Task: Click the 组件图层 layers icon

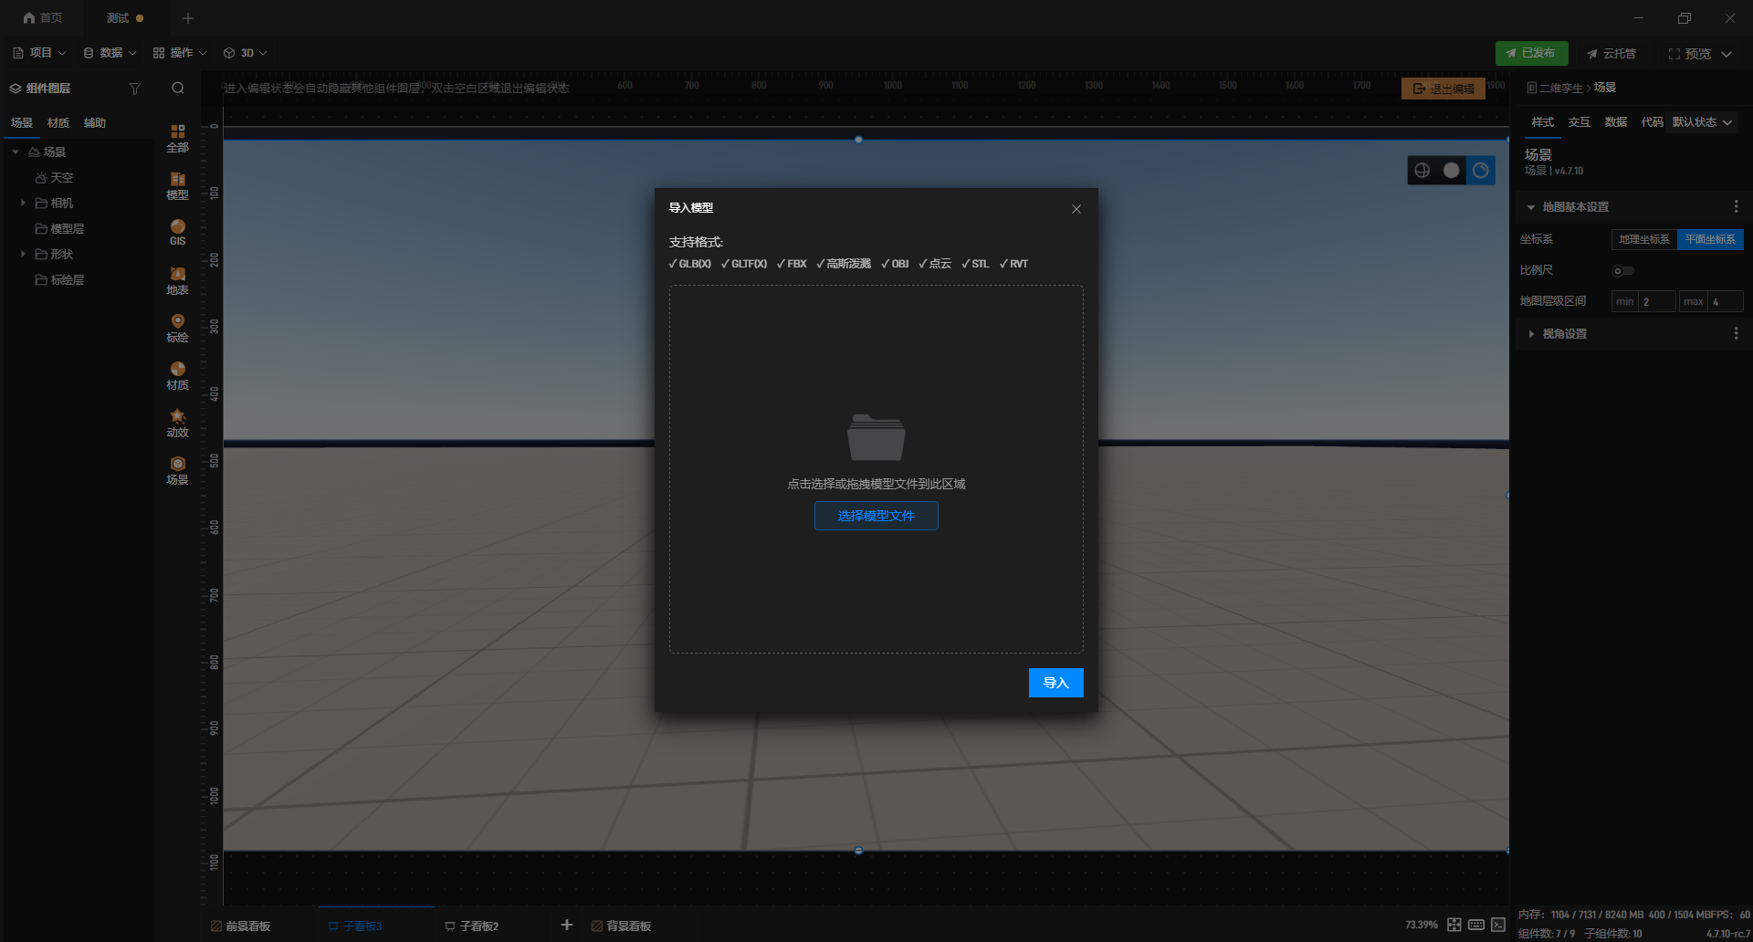Action: point(16,89)
